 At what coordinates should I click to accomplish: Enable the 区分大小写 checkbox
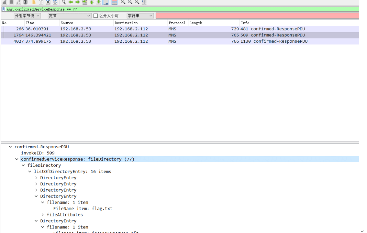(x=95, y=16)
